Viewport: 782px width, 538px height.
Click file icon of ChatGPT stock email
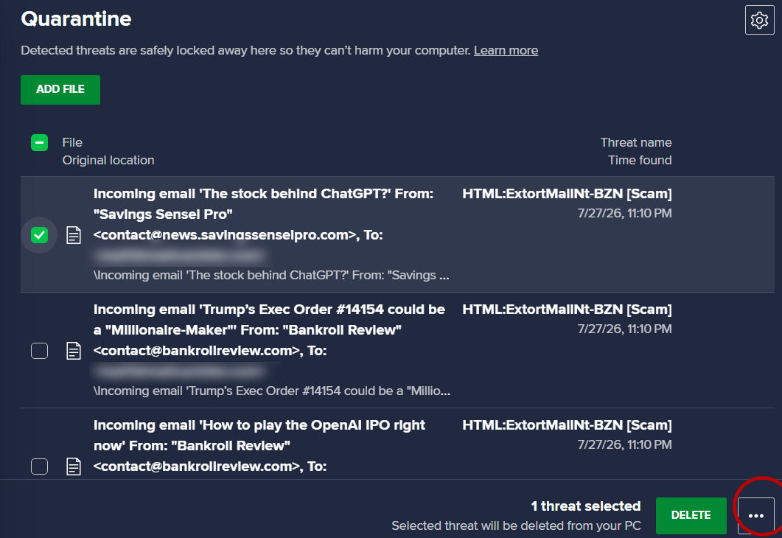[74, 235]
